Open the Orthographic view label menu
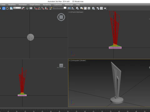The image size is (150, 112). (x=75, y=61)
